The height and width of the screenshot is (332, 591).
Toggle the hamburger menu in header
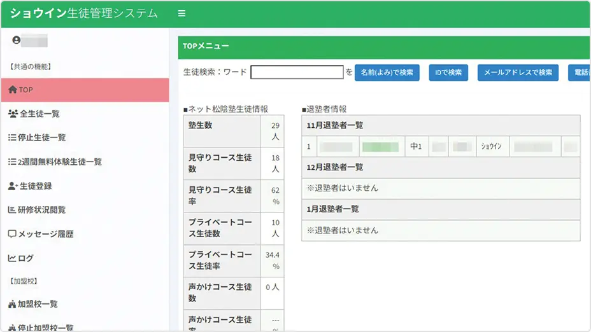tap(182, 13)
